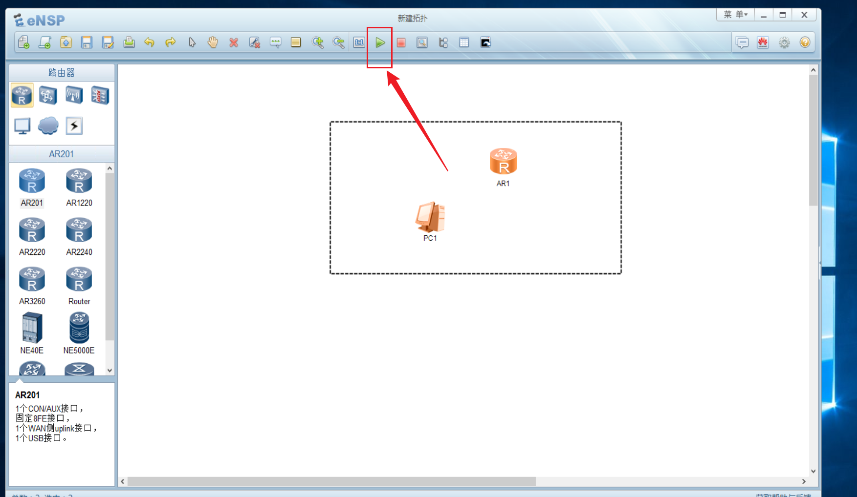The height and width of the screenshot is (497, 857).
Task: Click the canvas vertical scrollbar up arrow
Action: tap(813, 70)
